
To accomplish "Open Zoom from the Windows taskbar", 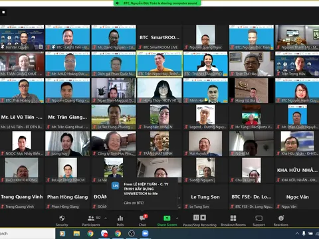I will pyautogui.click(x=145, y=234).
